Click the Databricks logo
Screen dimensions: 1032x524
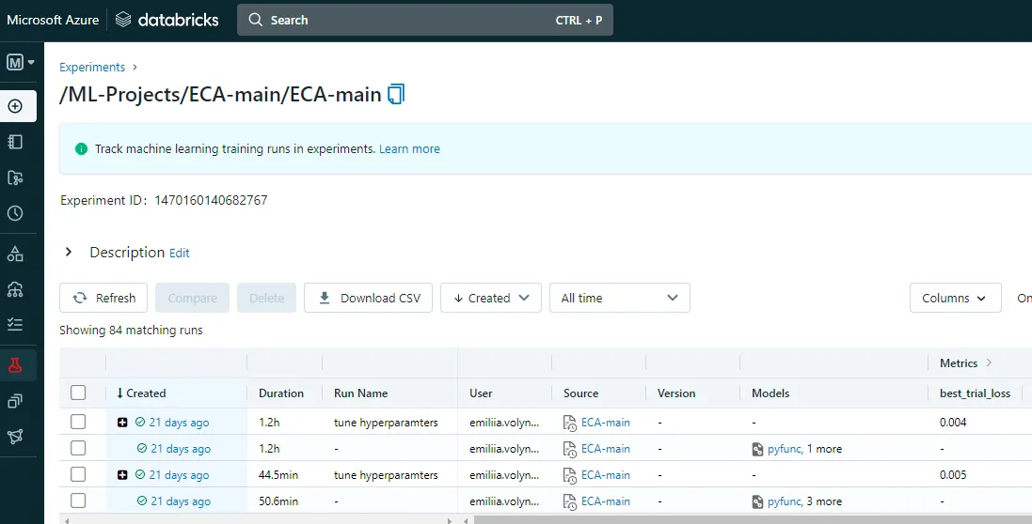coord(167,20)
